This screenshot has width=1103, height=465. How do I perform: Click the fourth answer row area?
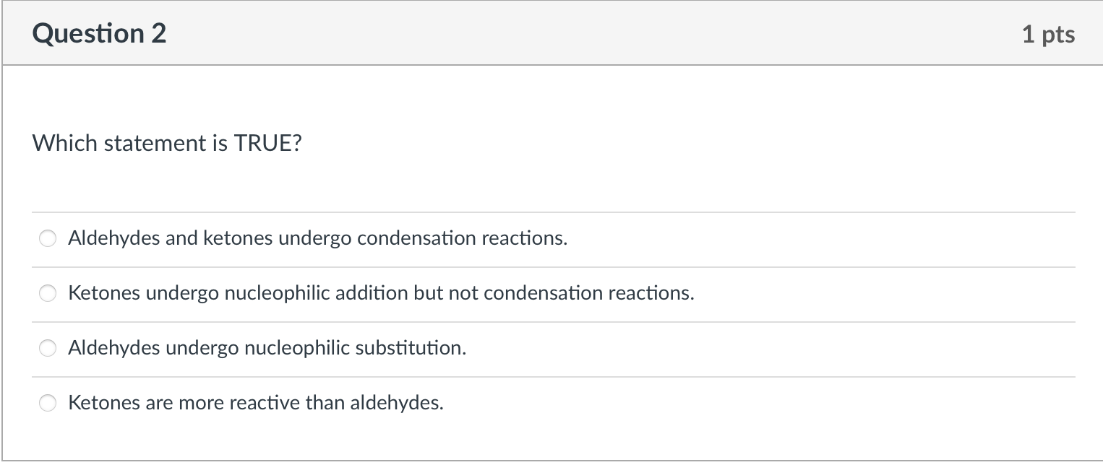[506, 403]
